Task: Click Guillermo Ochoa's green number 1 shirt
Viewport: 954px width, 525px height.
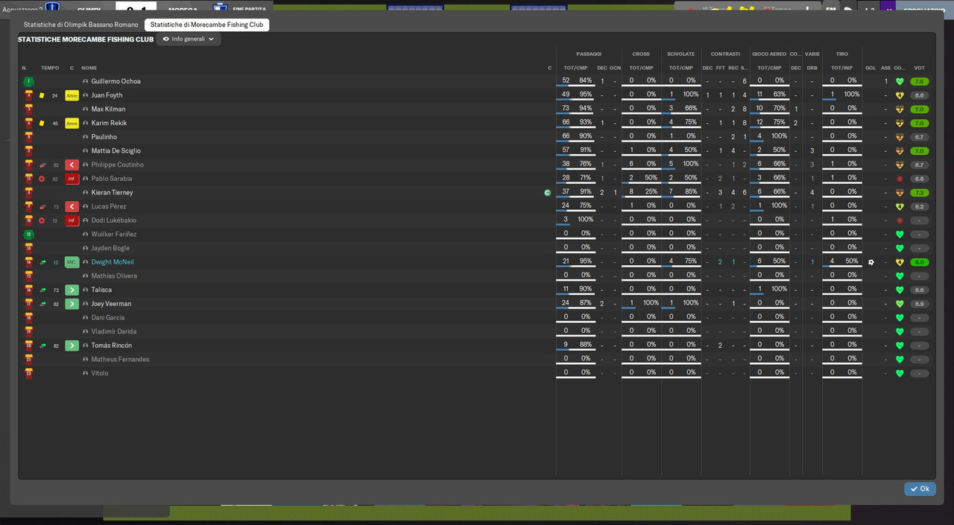Action: (x=28, y=81)
